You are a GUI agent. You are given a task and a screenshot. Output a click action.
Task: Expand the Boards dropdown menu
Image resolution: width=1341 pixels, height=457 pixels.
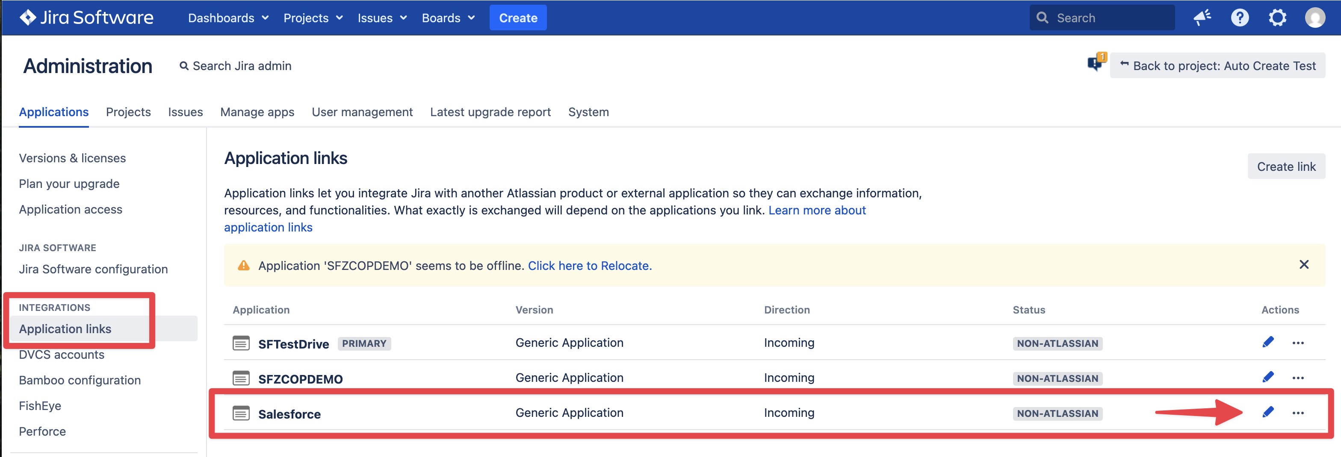coord(448,18)
